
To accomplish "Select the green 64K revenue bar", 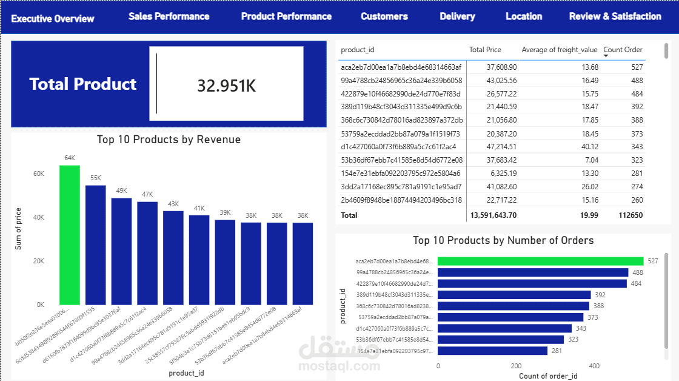I will [x=70, y=235].
